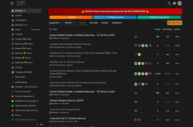193x127 pixels.
Task: Click the Yeni Konu button
Action: 175,23
